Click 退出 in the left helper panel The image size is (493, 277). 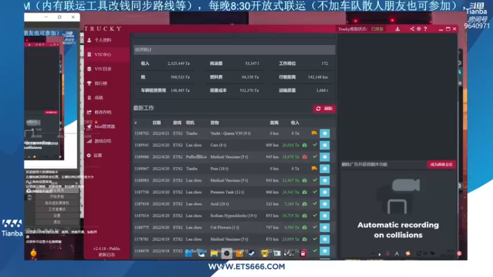pyautogui.click(x=57, y=222)
